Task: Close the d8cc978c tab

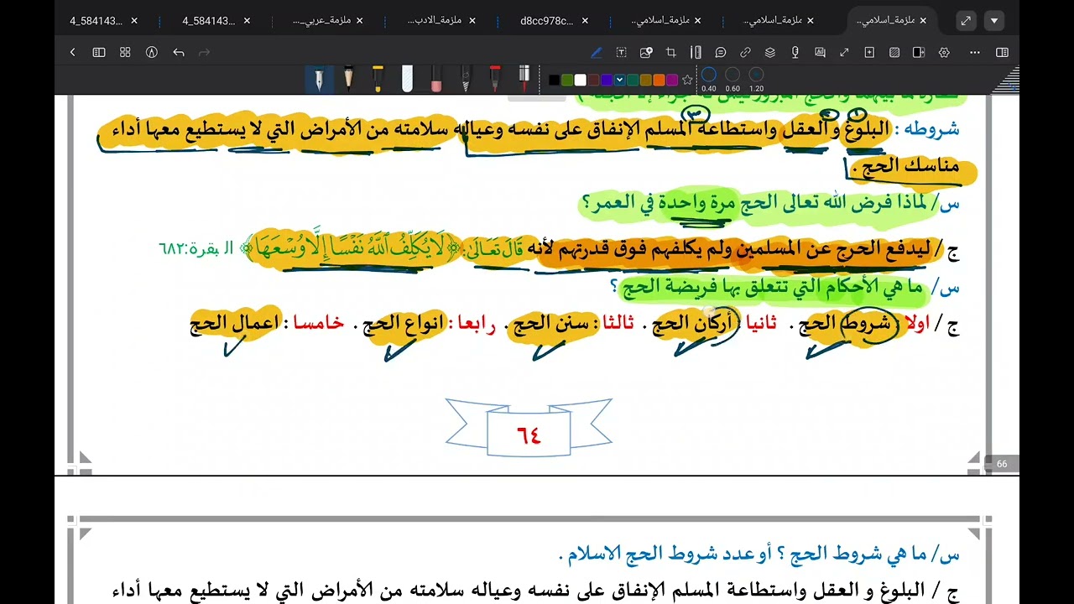Action: [x=585, y=20]
